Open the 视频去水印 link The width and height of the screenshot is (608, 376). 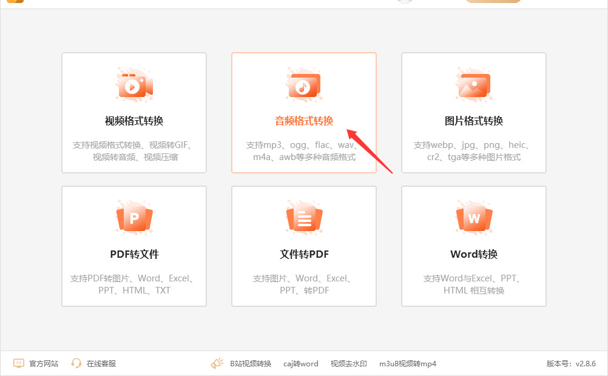click(348, 364)
